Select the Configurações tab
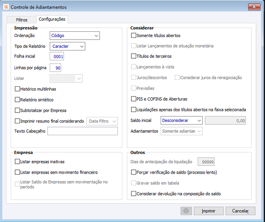This screenshot has width=265, height=222. point(52,19)
